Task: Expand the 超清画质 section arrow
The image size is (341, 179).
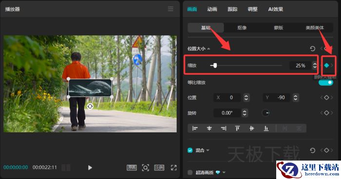Action: click(224, 173)
